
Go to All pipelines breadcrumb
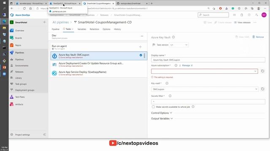(x=60, y=22)
